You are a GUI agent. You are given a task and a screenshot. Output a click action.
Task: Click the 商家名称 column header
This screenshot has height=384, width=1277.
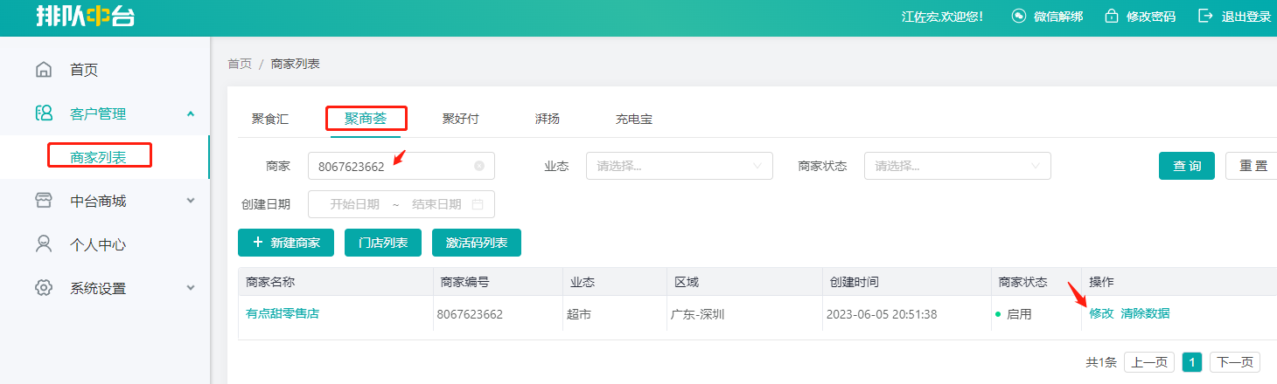(270, 282)
